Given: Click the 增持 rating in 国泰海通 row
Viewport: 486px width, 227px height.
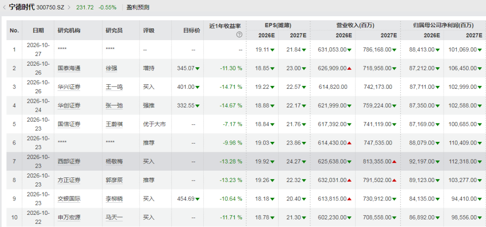Looking at the screenshot, I should point(148,68).
